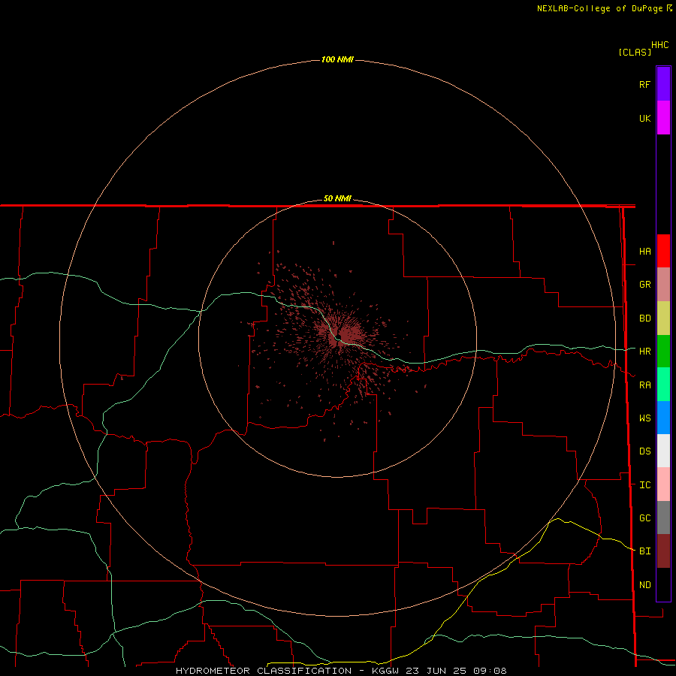The height and width of the screenshot is (676, 676).
Task: Click the HHC product code text
Action: (x=659, y=45)
